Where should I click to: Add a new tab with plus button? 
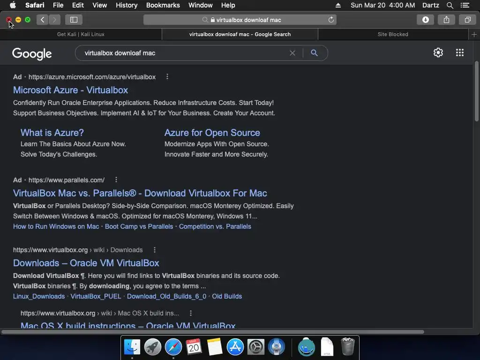click(474, 35)
